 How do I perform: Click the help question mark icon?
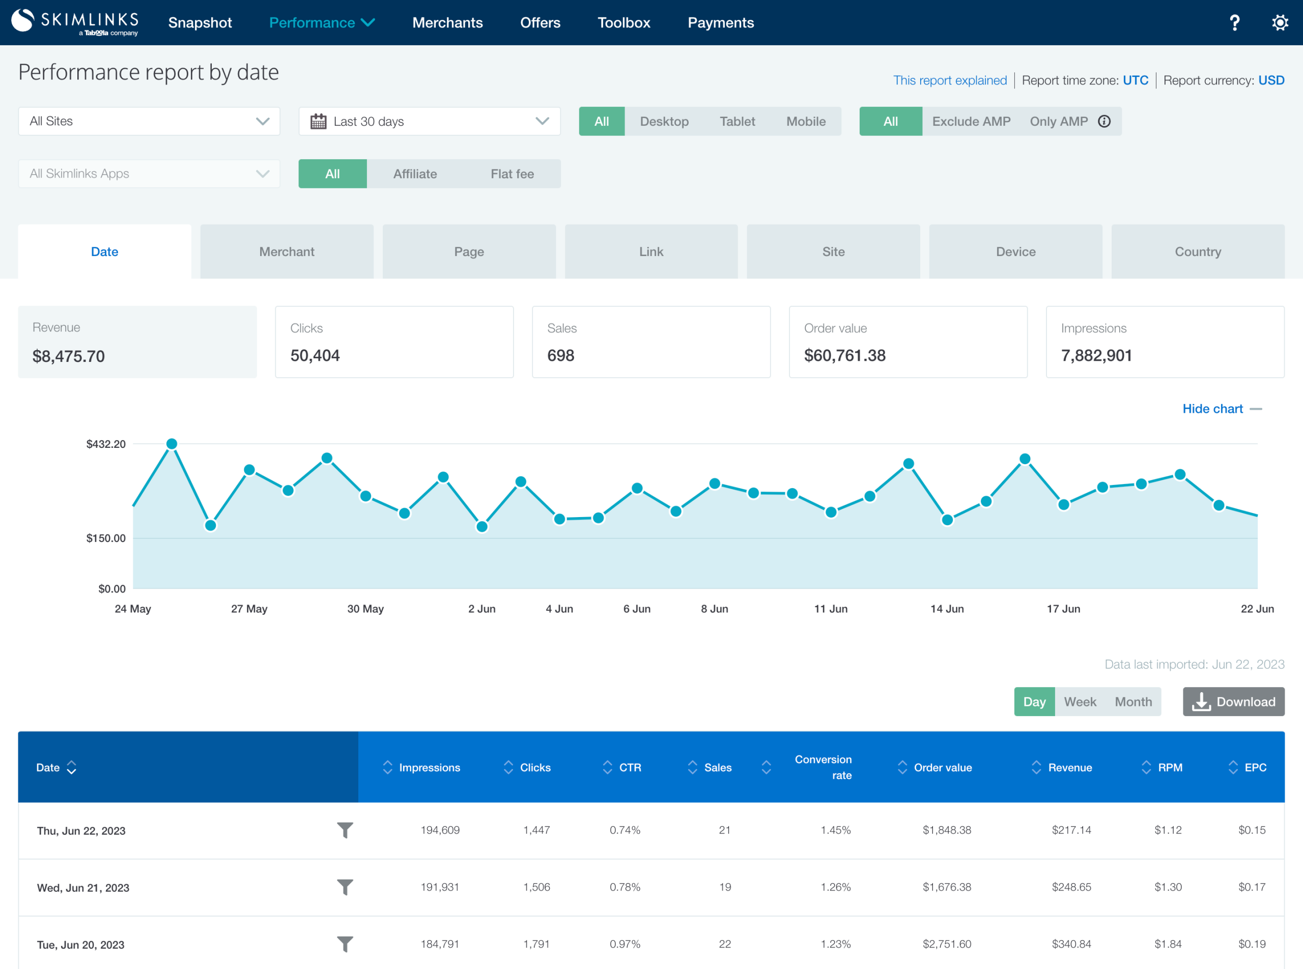1234,23
